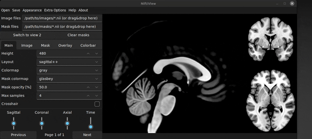Viewport: 312px width, 139px height.
Task: Click the Image files path field
Action: tap(62, 18)
